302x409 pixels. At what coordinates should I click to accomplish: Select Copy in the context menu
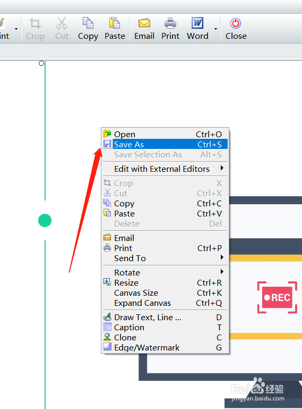click(x=165, y=204)
